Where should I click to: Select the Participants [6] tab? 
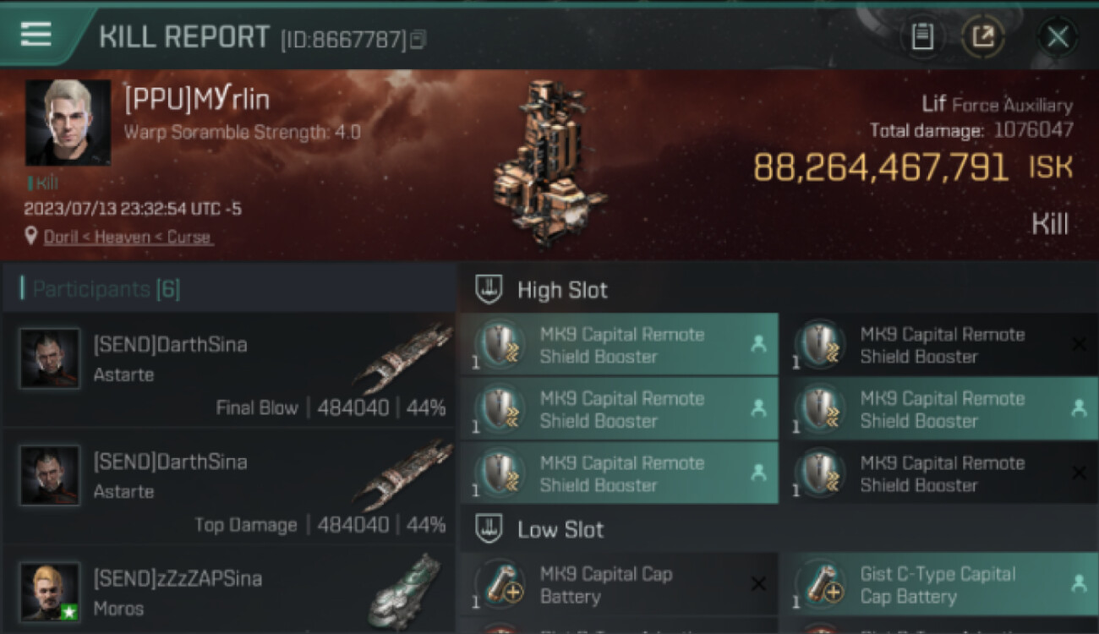click(x=106, y=289)
